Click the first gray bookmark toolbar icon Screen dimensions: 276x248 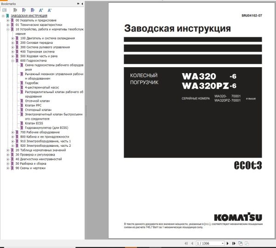pyautogui.click(x=15, y=10)
